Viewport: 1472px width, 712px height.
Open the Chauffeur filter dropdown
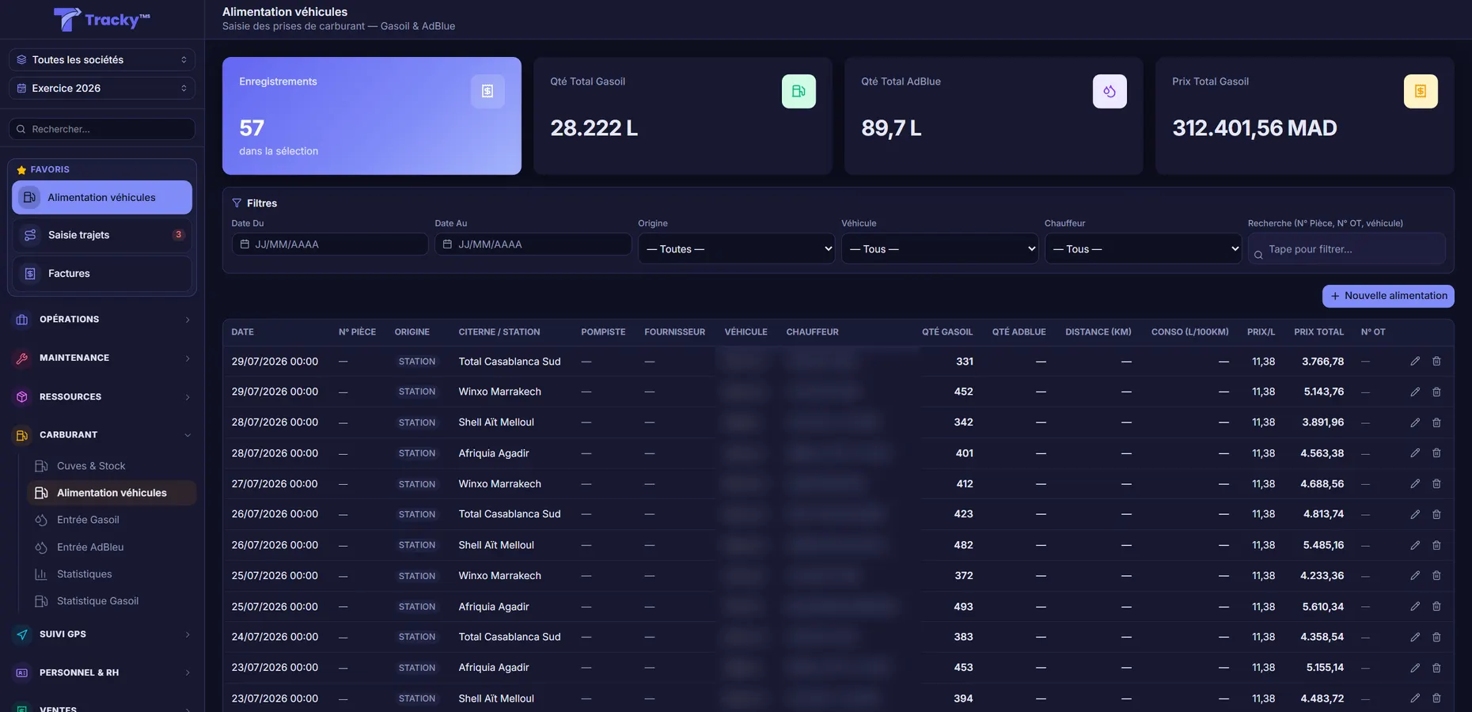[x=1143, y=248]
